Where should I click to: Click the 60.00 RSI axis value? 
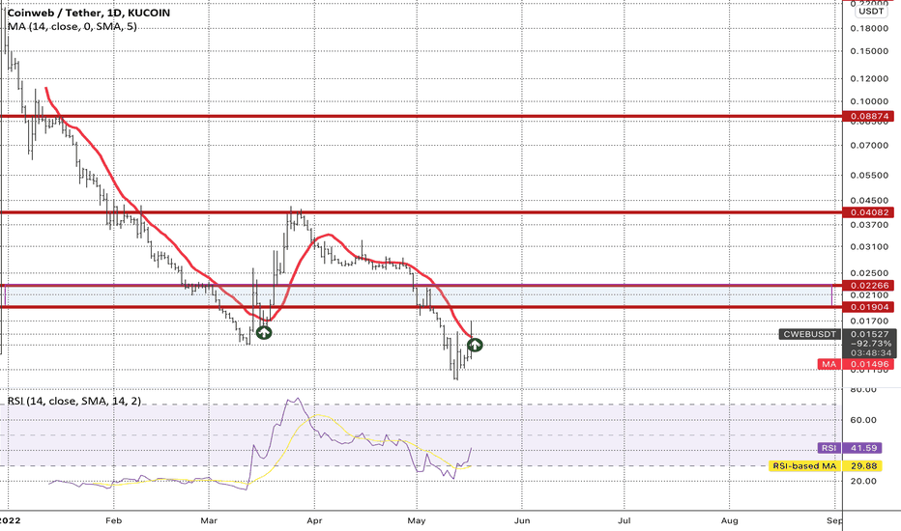pyautogui.click(x=863, y=420)
